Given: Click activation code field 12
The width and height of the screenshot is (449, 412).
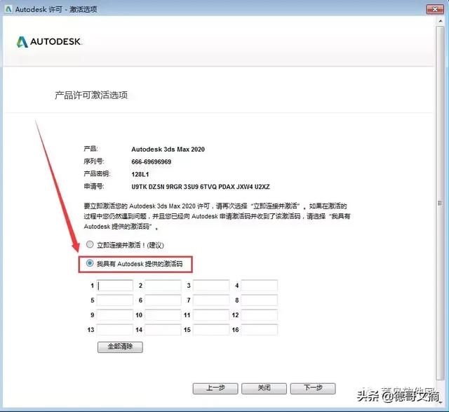Looking at the screenshot, I should (x=260, y=315).
